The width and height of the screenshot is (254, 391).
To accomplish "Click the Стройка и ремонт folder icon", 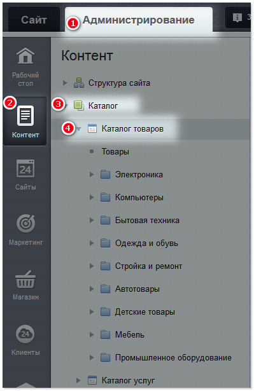I will [x=106, y=266].
